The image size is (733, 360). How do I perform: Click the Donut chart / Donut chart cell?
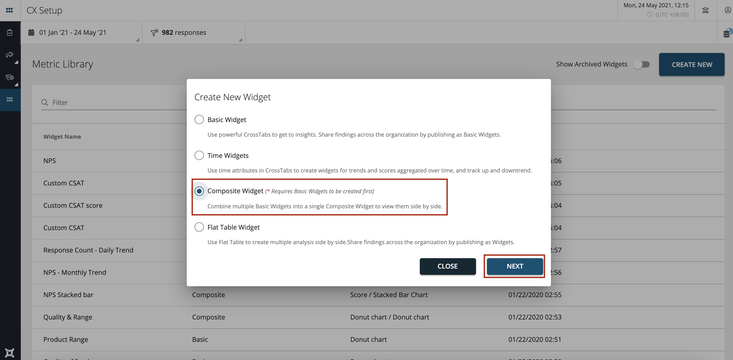tap(390, 317)
